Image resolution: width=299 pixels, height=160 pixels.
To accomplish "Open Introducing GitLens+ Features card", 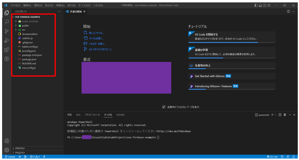I will click(x=232, y=86).
